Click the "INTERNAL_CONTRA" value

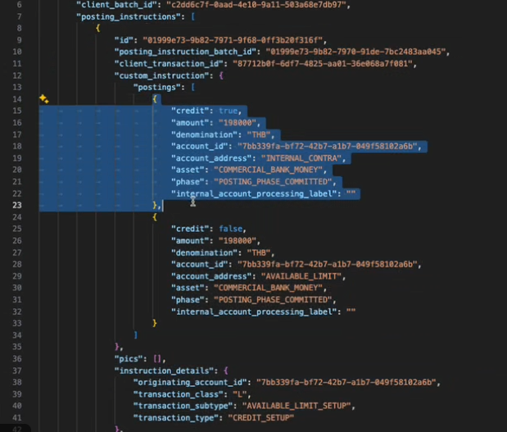pyautogui.click(x=301, y=158)
